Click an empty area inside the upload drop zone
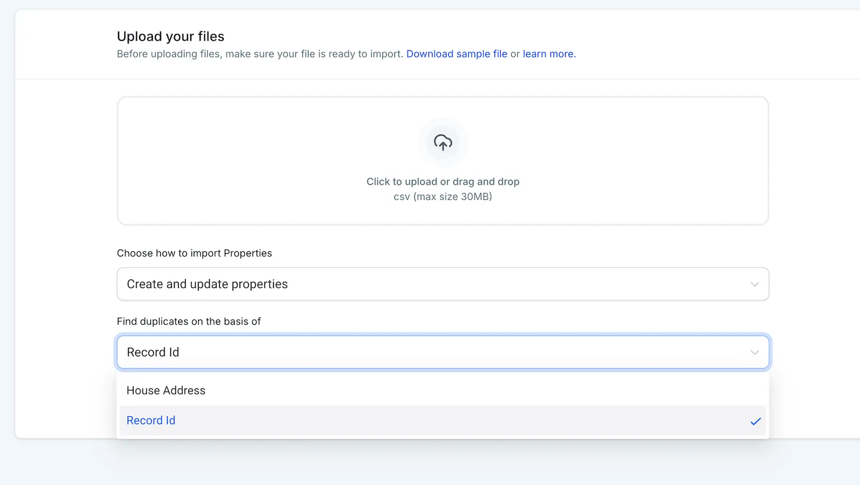Image resolution: width=860 pixels, height=485 pixels. tap(242, 161)
